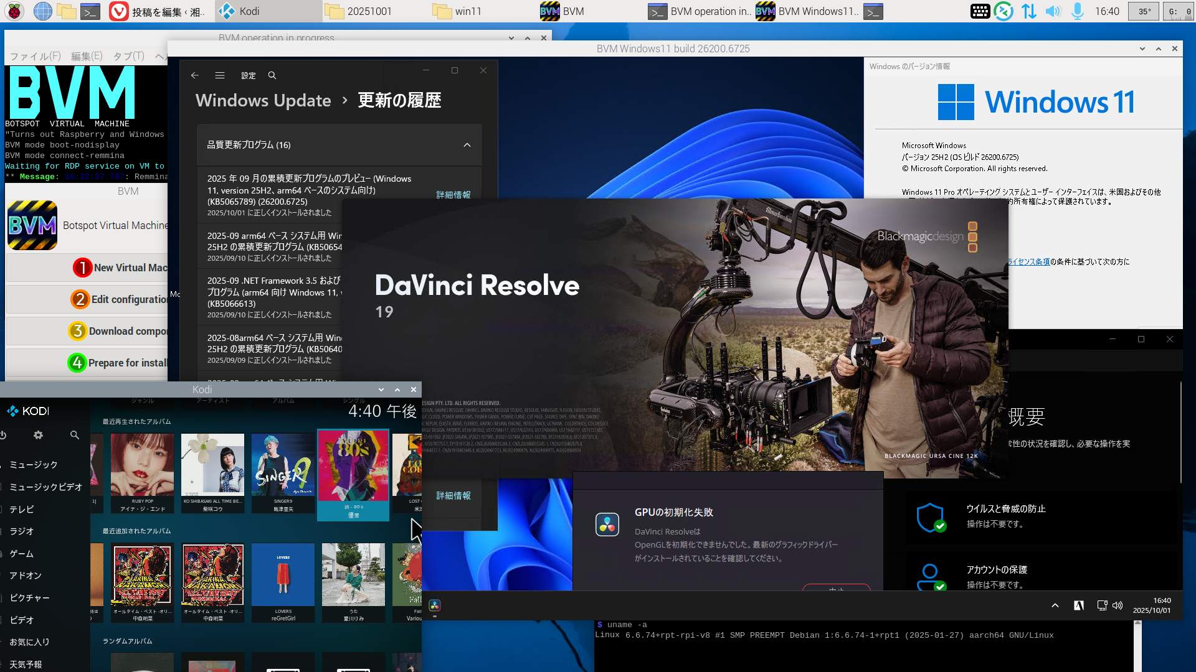Show hidden icons with the Windows tray chevron

pos(1055,605)
